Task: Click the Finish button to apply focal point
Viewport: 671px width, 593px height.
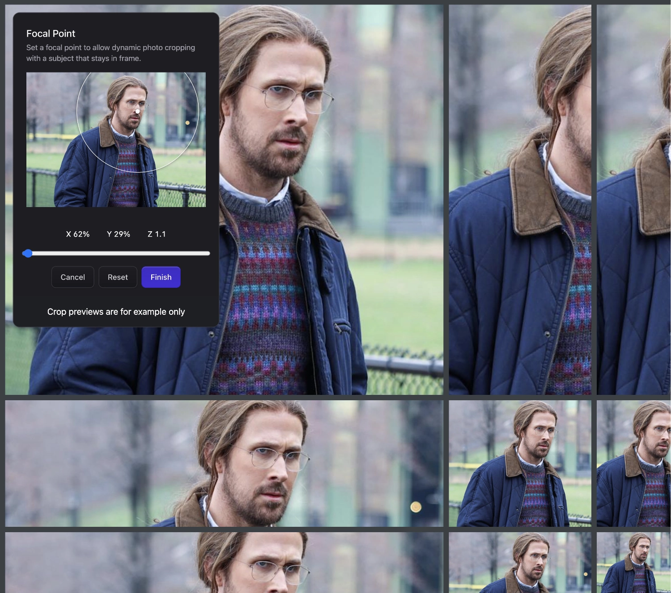Action: point(161,277)
